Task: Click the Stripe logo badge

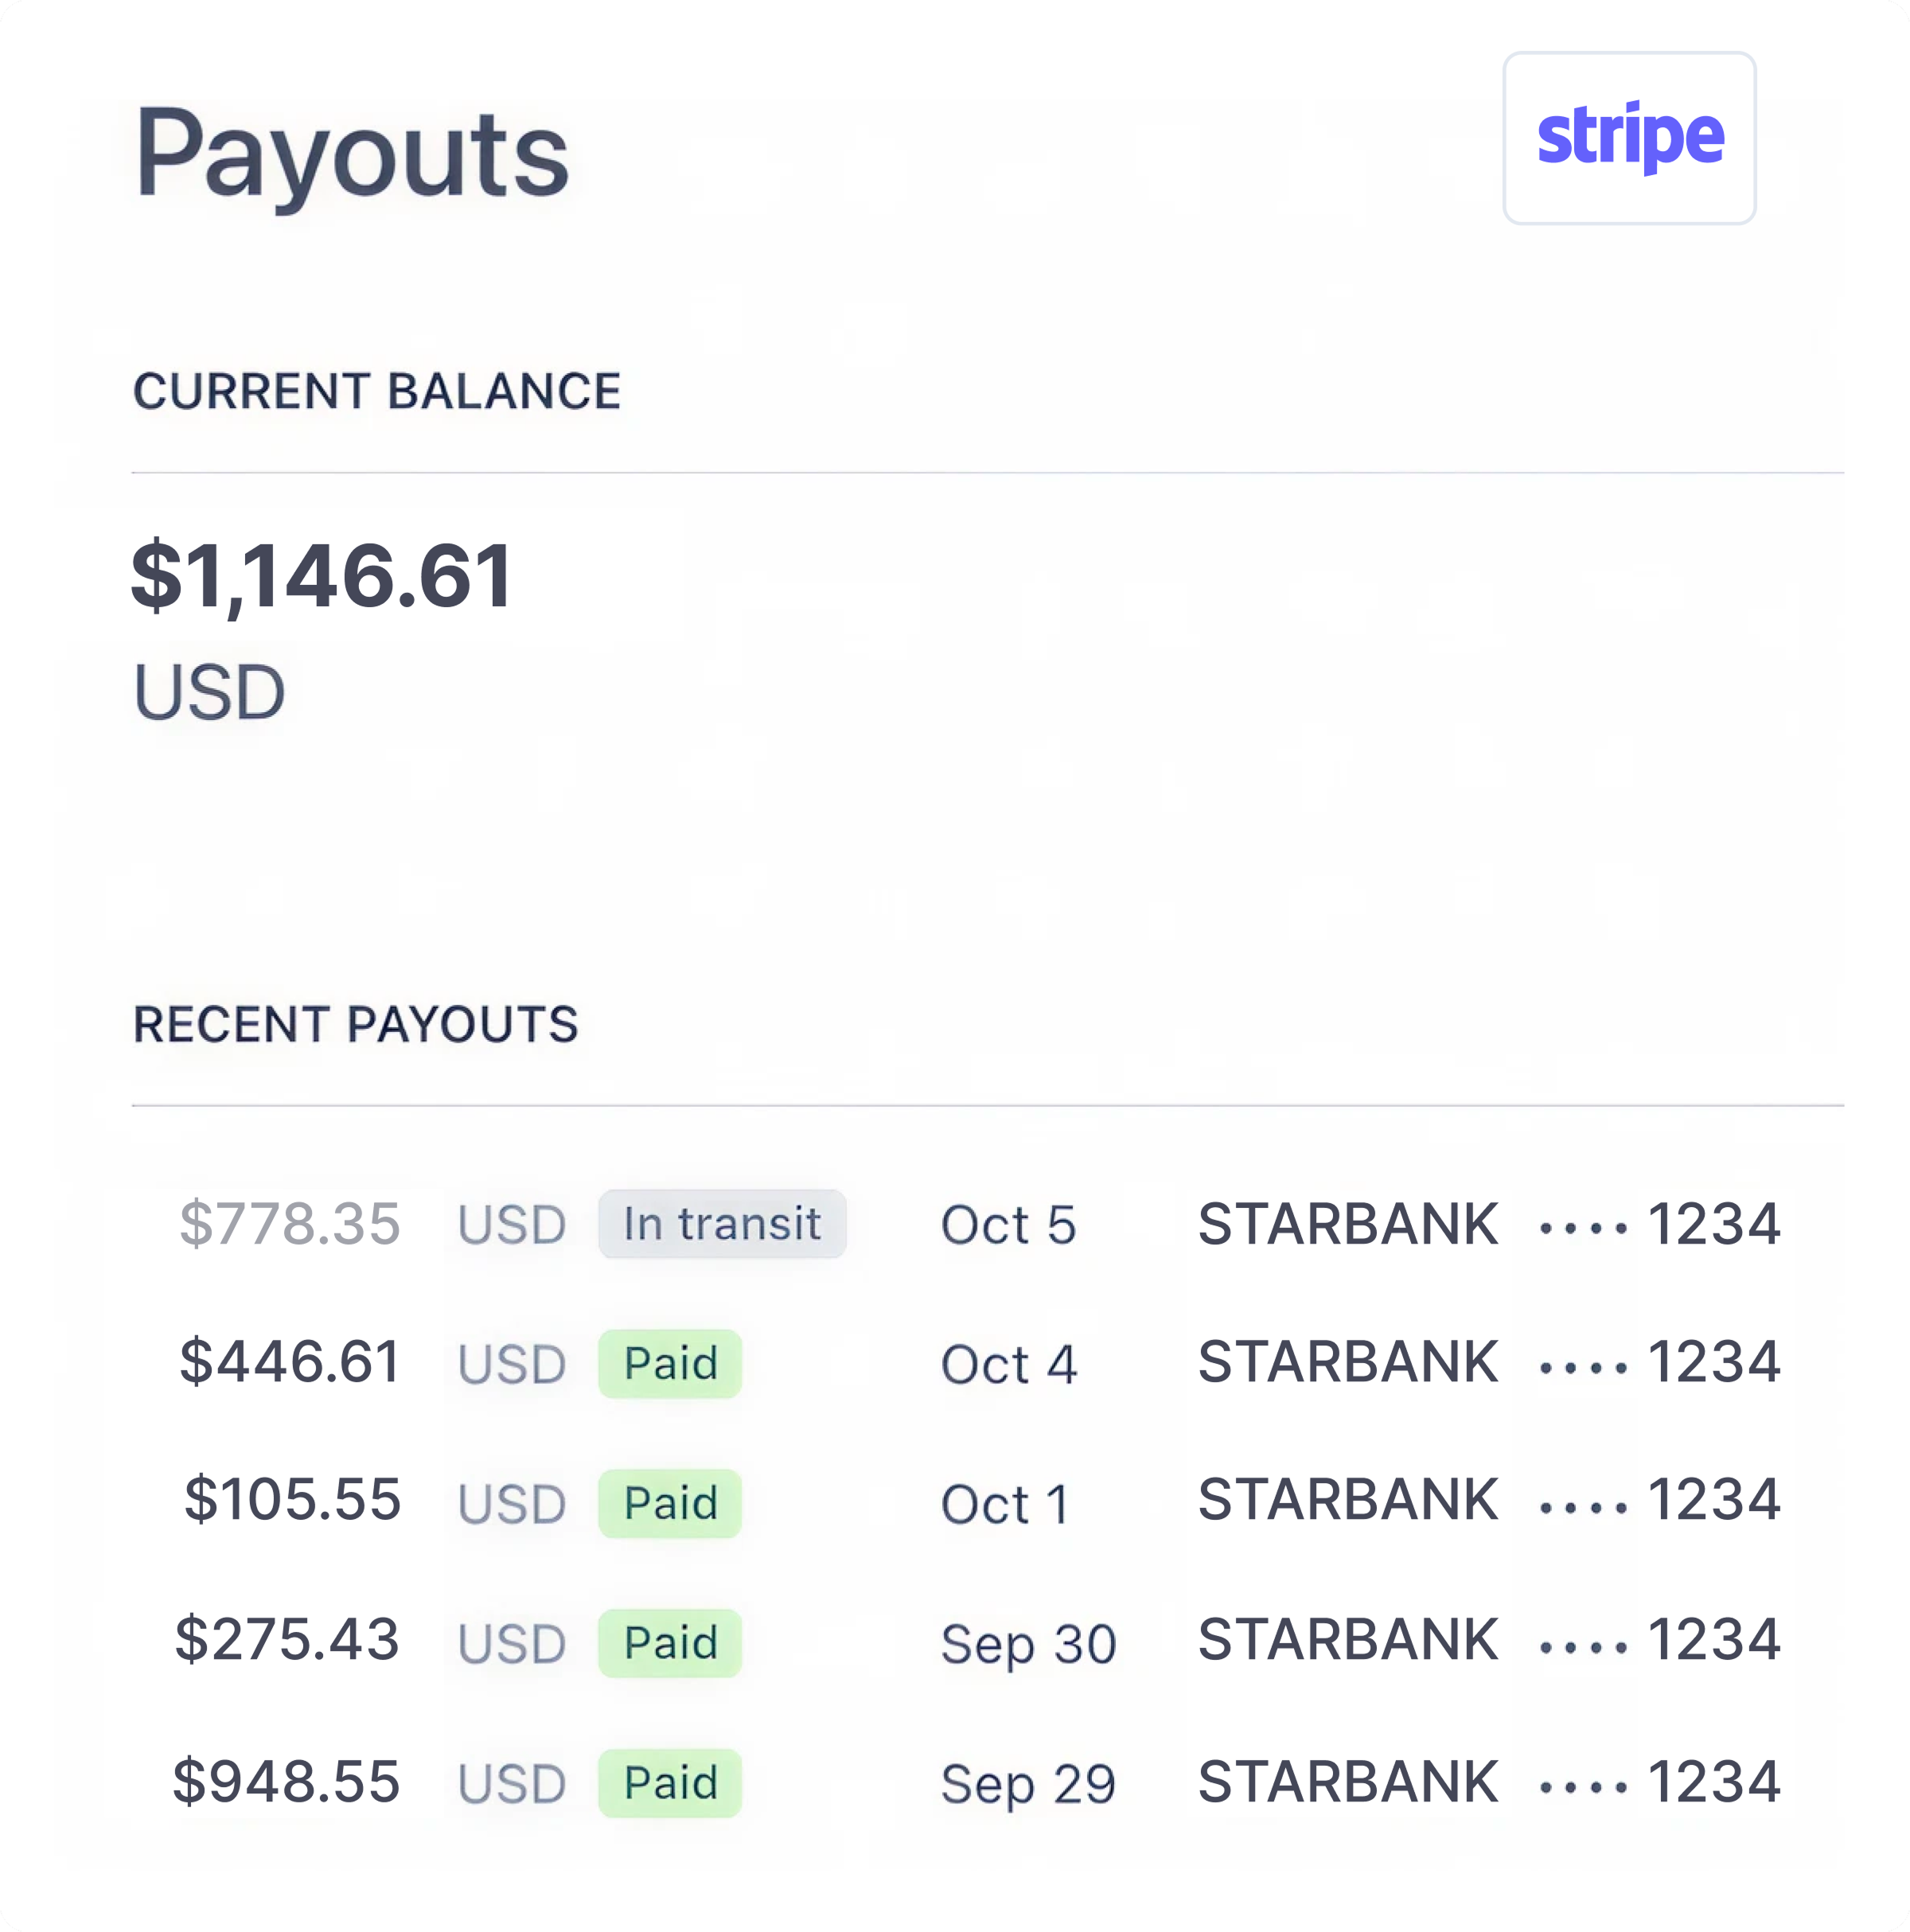Action: 1628,138
